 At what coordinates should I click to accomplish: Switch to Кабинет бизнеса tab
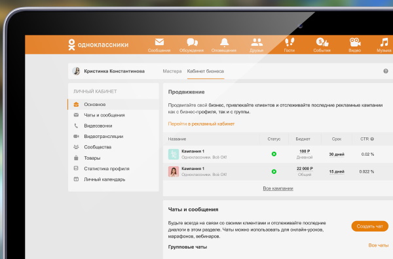pos(206,71)
